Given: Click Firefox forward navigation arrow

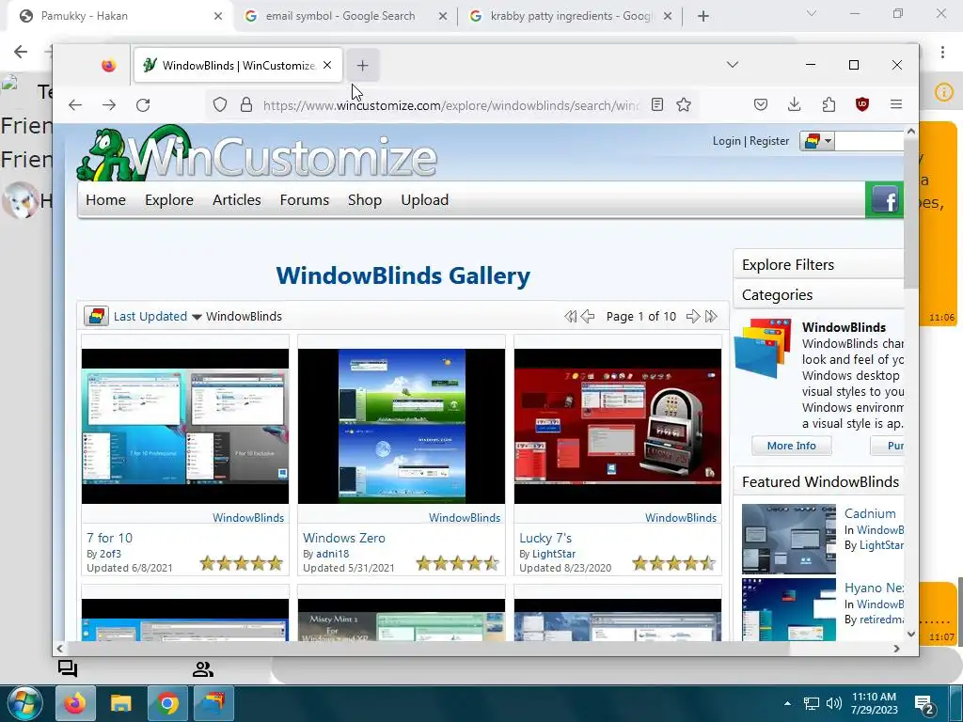Looking at the screenshot, I should point(109,105).
